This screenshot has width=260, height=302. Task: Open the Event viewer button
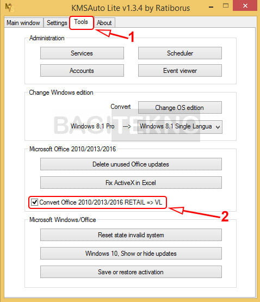click(x=180, y=71)
